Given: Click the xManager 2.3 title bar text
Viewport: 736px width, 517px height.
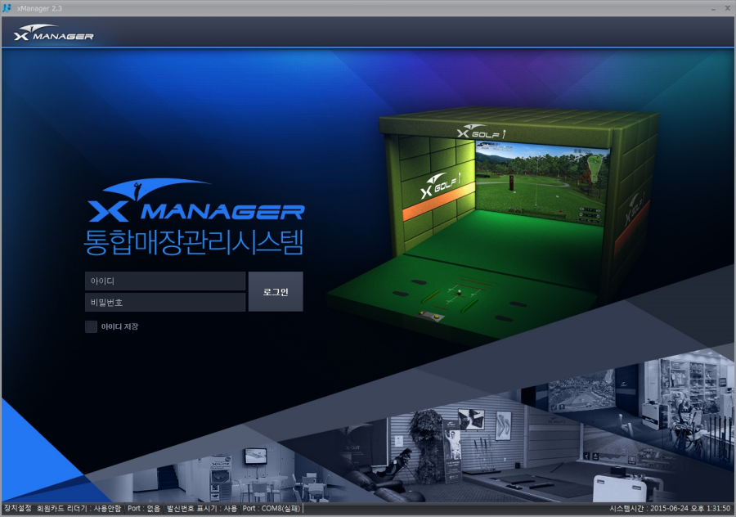Looking at the screenshot, I should coord(40,7).
